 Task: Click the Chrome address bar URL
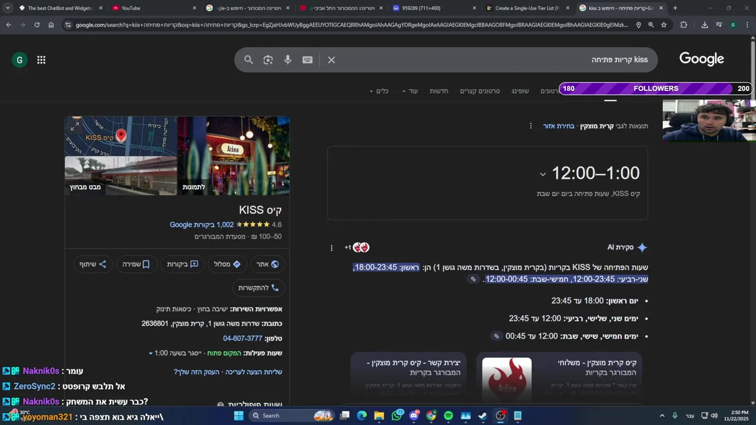(x=351, y=25)
